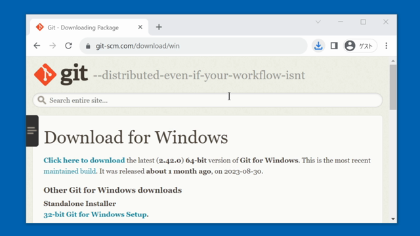The height and width of the screenshot is (236, 420).
Task: Click the Download for Windows heading
Action: pyautogui.click(x=136, y=137)
